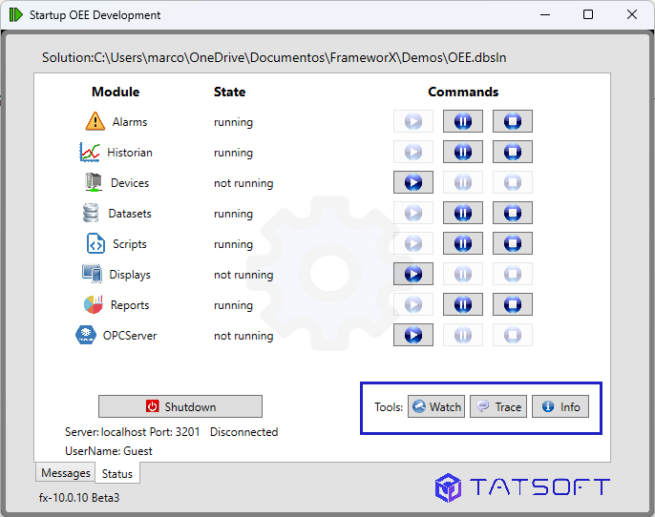Pause the Datasets module
Viewport: 655px width, 517px height.
click(x=462, y=213)
